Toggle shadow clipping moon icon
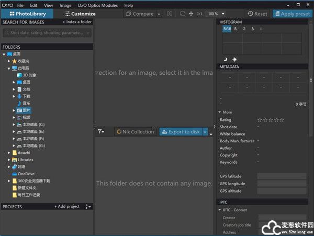Screen dimensions: 314x236 [x=225, y=59]
